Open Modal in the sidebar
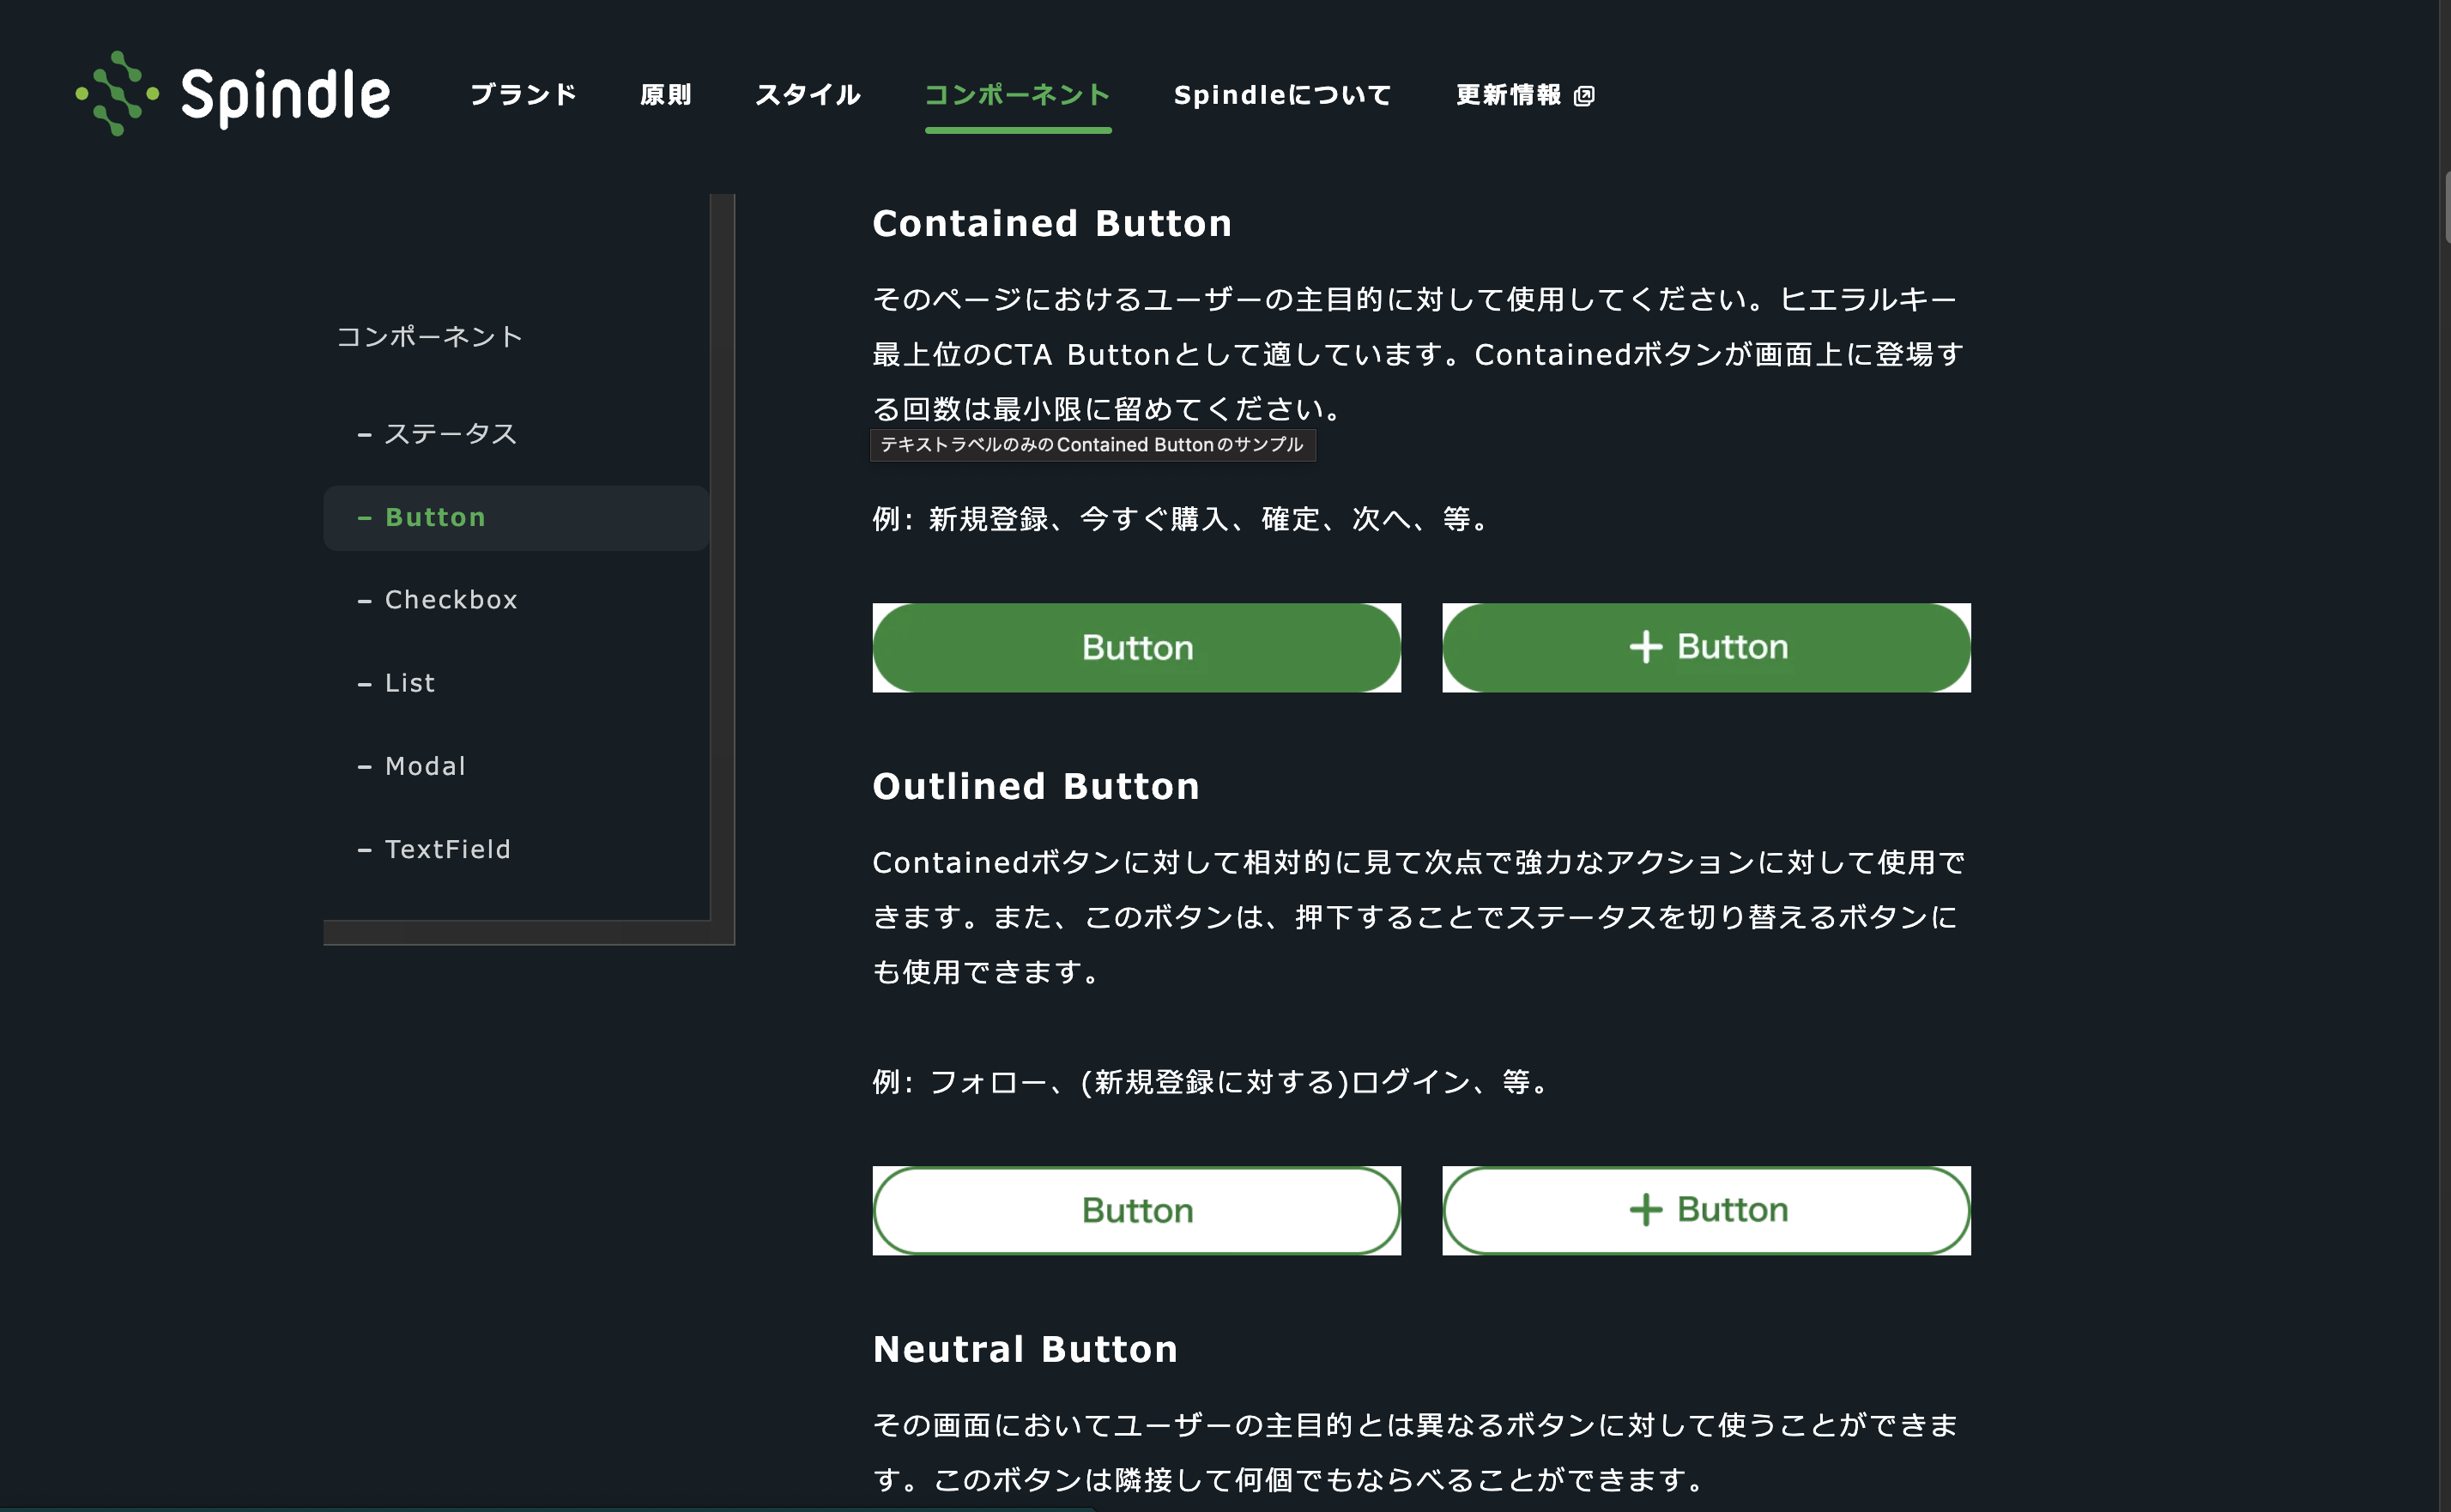The height and width of the screenshot is (1512, 2451). coord(425,766)
